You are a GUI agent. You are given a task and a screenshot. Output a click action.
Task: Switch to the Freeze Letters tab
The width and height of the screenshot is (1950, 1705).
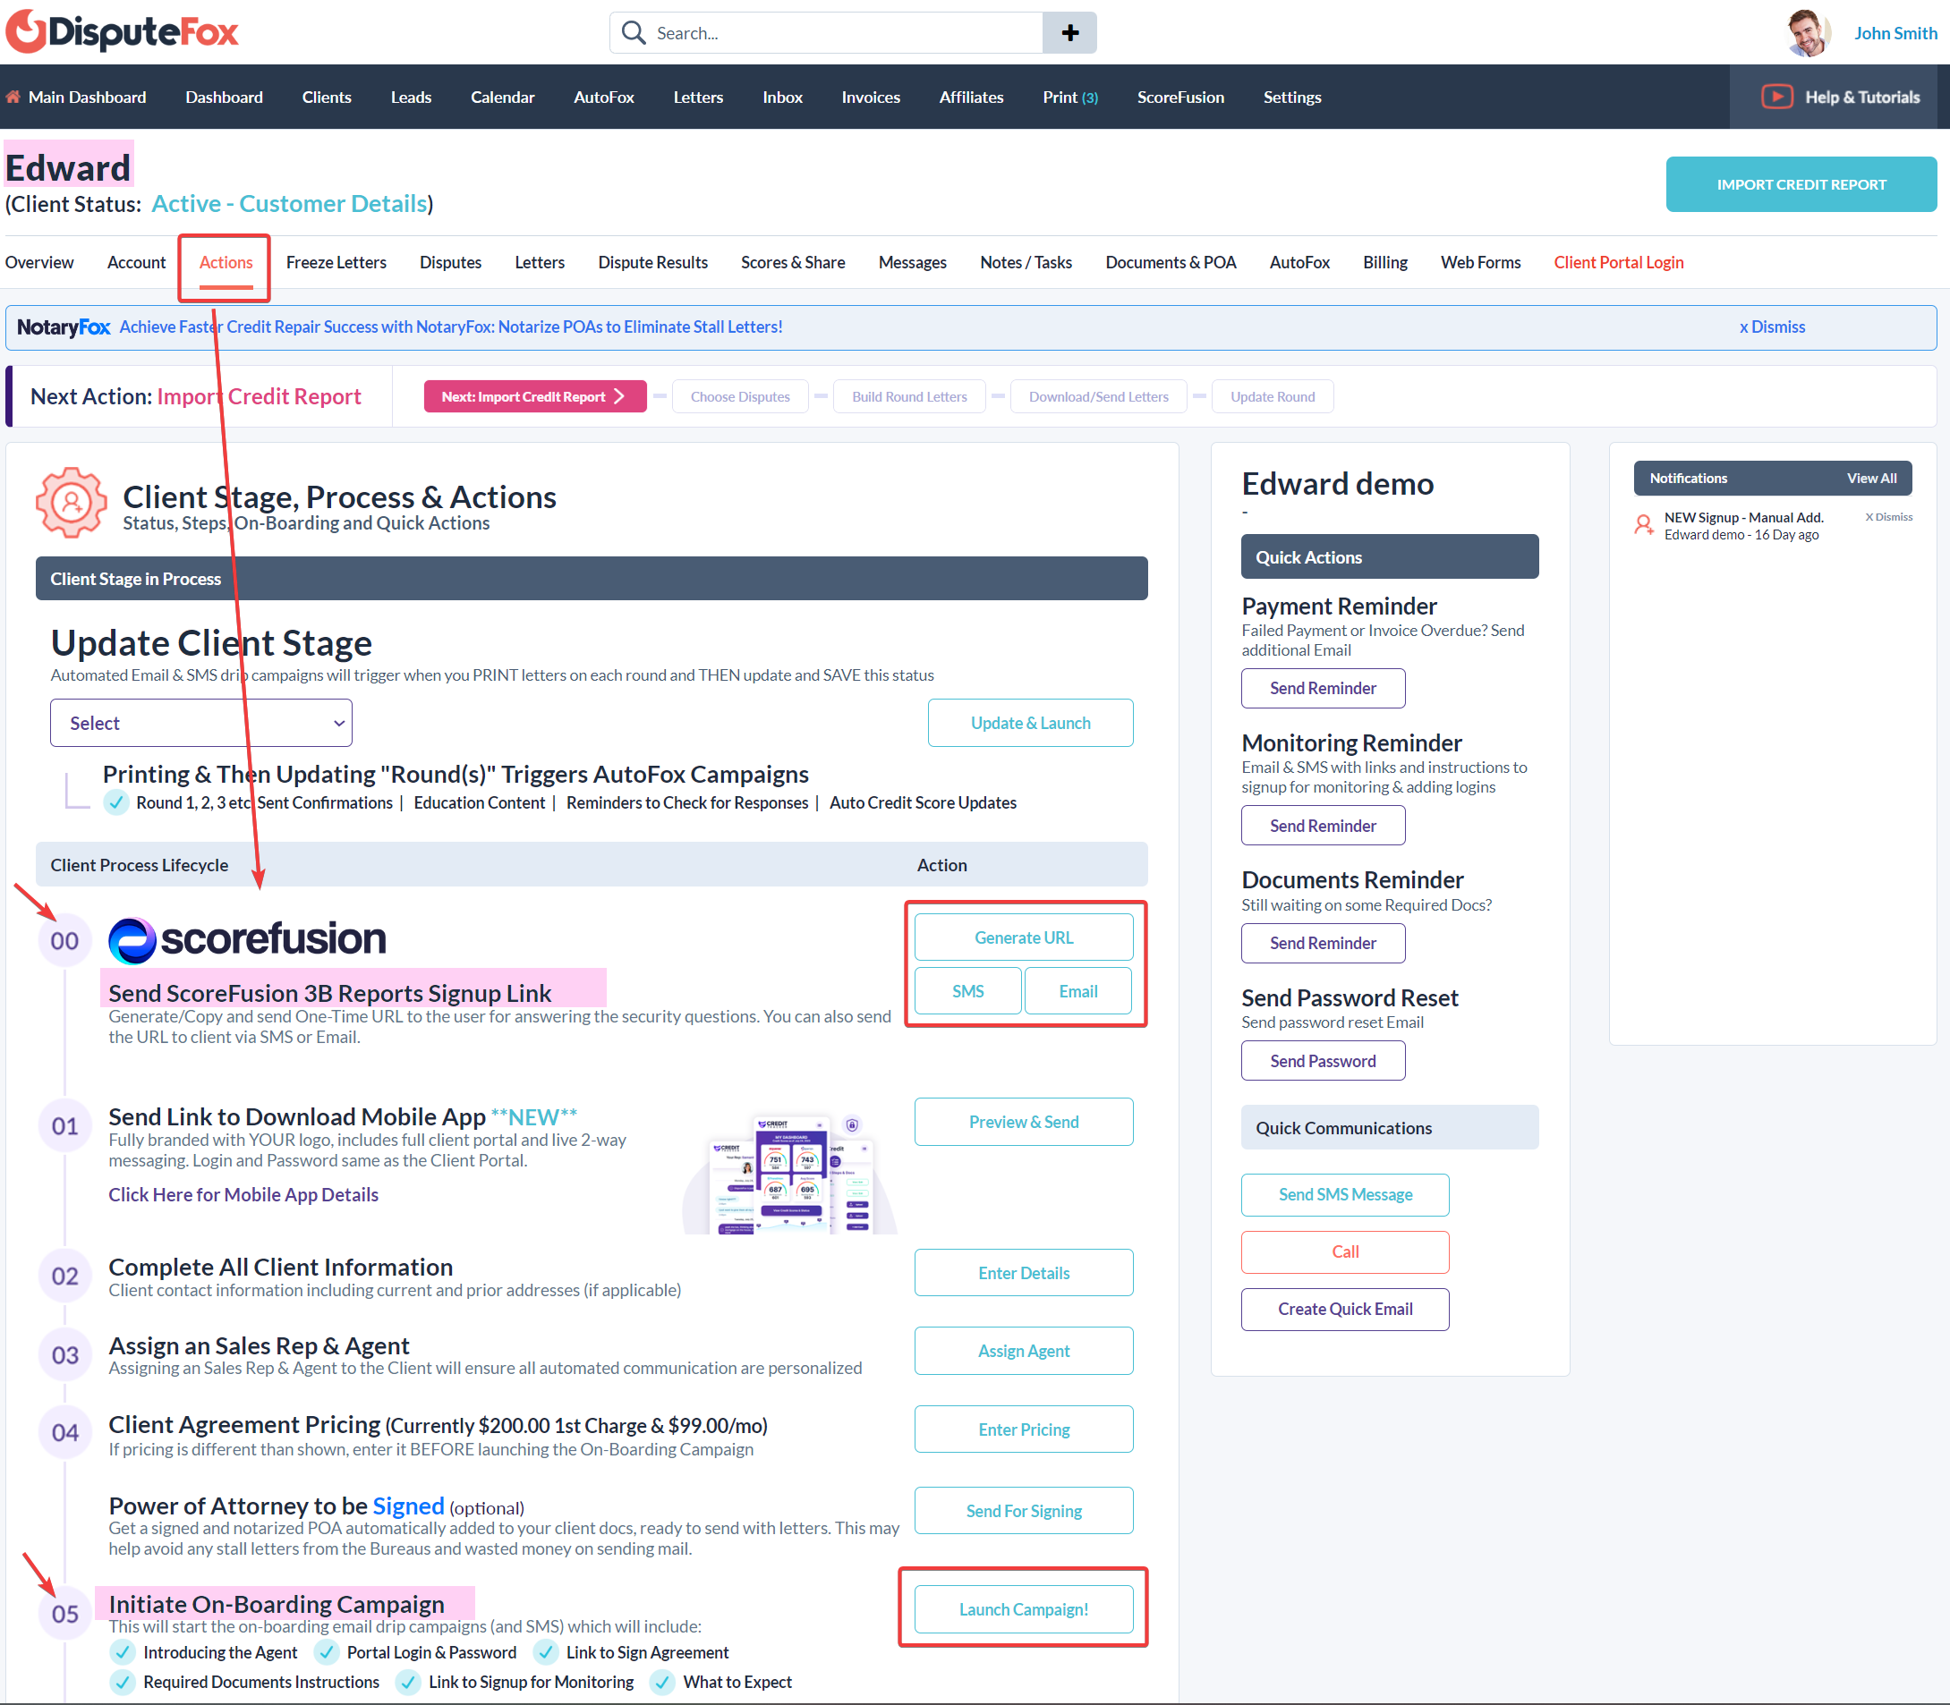tap(336, 263)
